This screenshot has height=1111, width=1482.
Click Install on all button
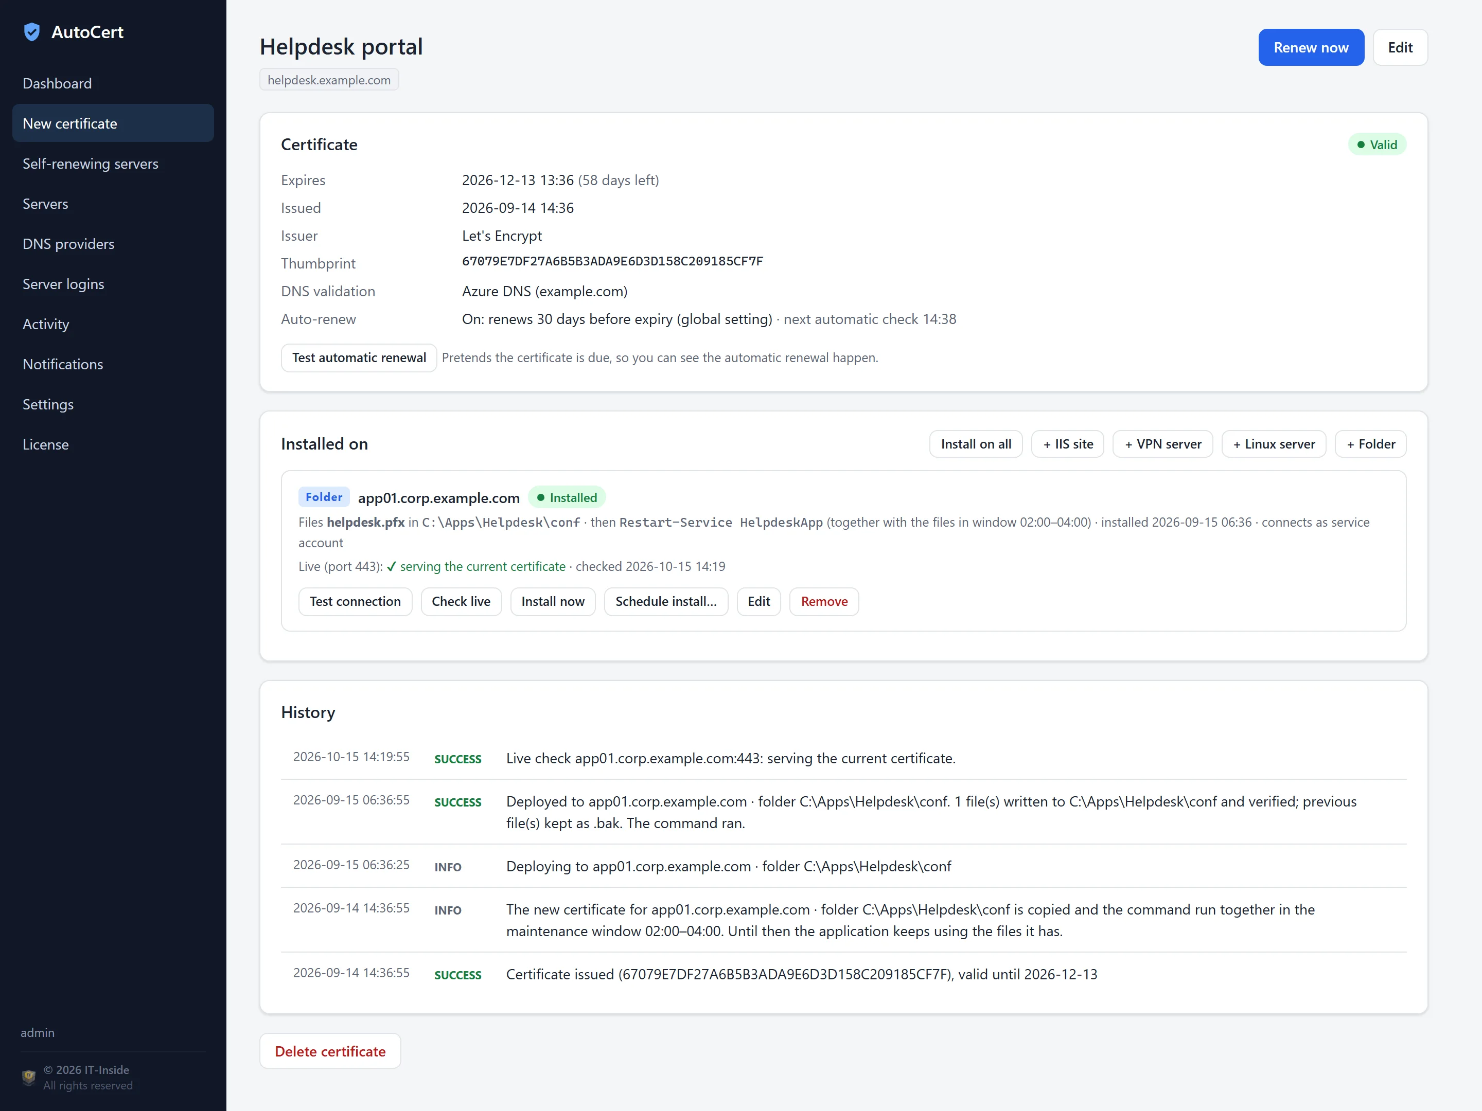click(x=976, y=444)
